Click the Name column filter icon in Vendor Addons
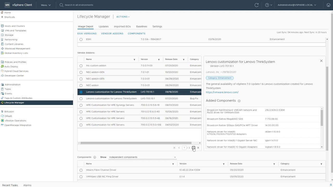The image size is (333, 187). pyautogui.click(x=134, y=59)
